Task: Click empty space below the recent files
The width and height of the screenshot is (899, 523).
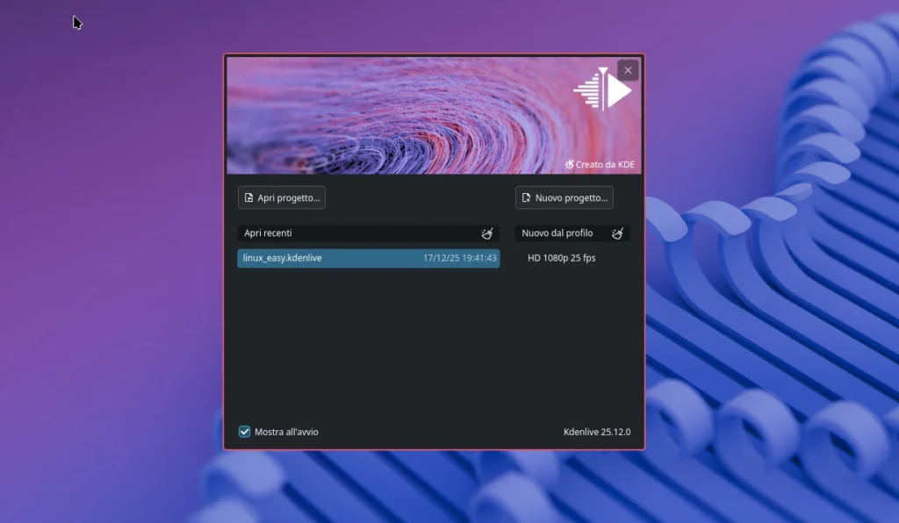Action: (x=369, y=342)
